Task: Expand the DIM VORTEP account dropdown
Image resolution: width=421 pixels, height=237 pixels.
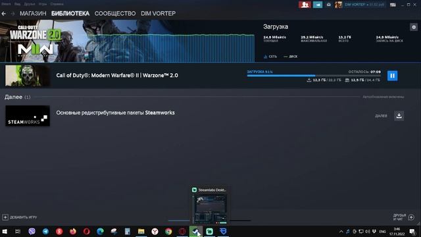Action: [364, 5]
